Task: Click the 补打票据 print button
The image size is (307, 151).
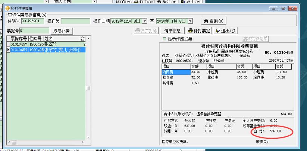Action: pos(199,30)
